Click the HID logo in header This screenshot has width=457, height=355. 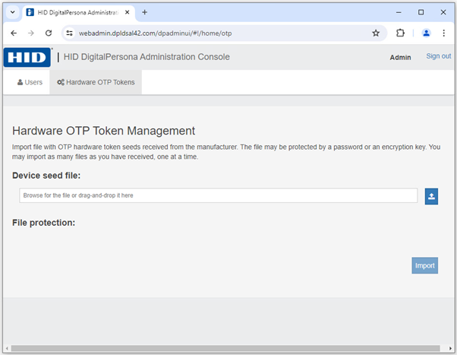[27, 57]
